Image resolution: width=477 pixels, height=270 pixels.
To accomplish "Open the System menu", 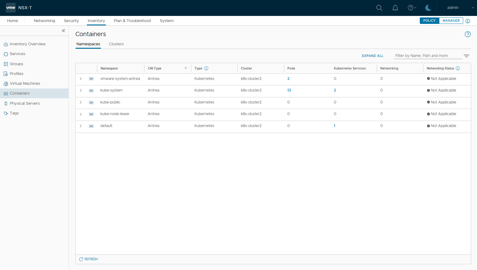I will click(167, 21).
